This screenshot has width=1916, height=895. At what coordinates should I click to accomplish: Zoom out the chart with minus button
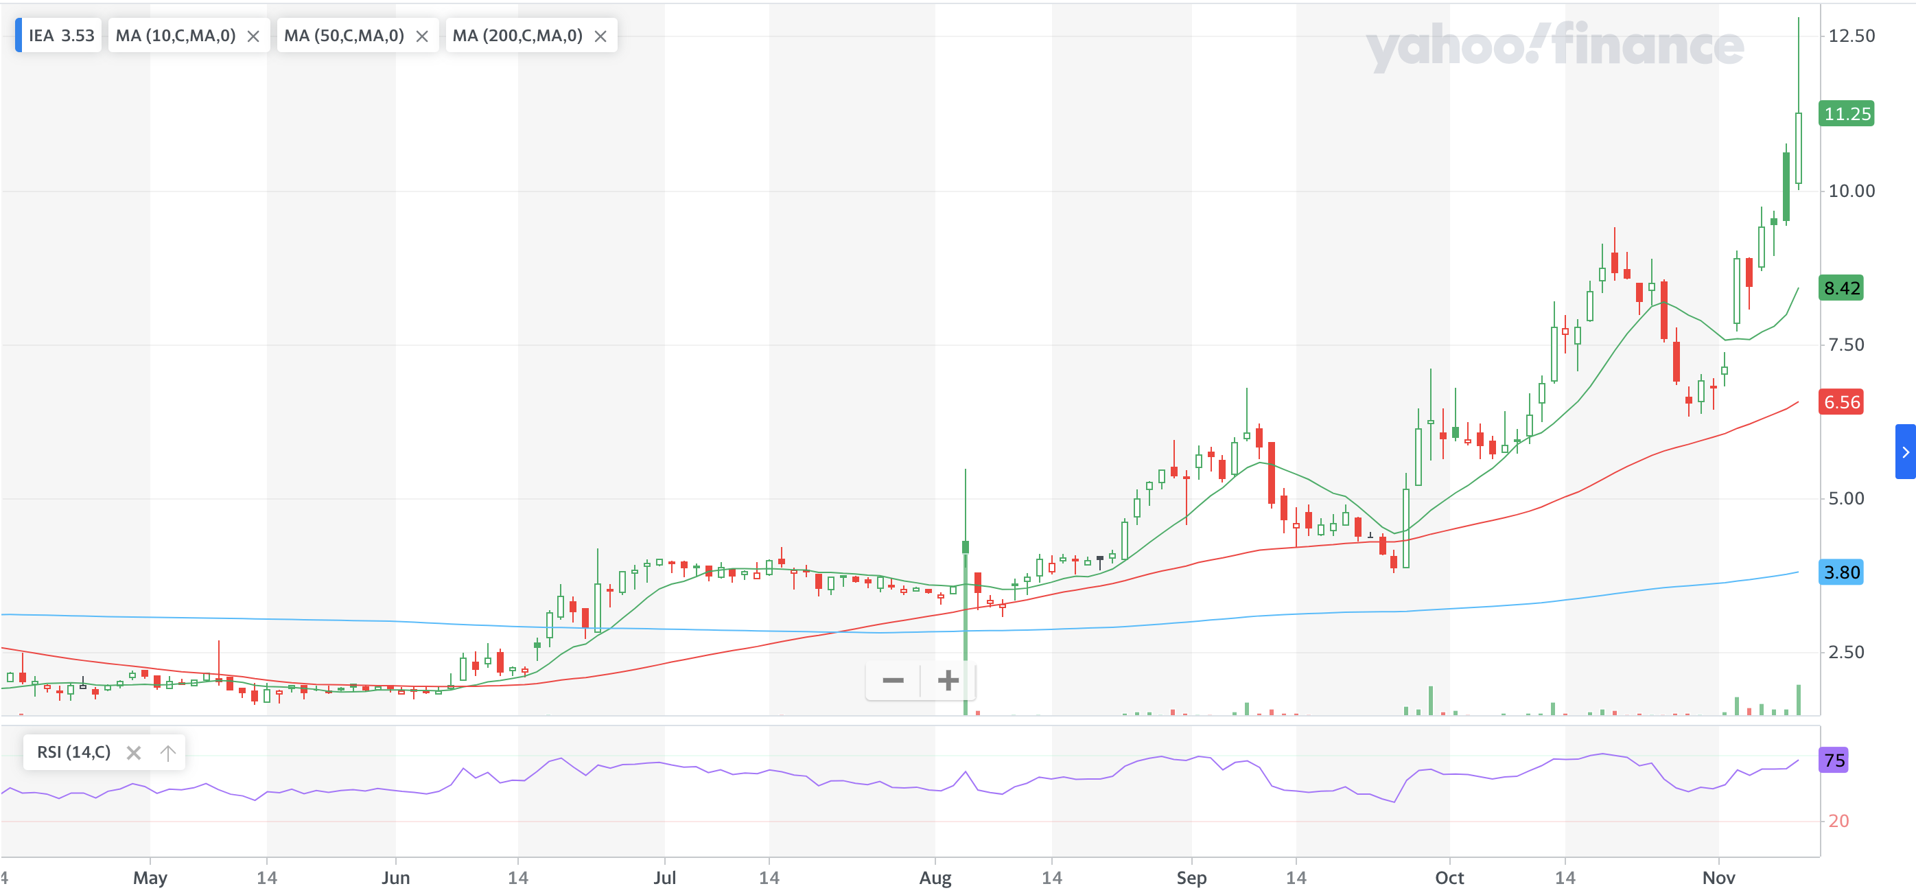(x=893, y=680)
